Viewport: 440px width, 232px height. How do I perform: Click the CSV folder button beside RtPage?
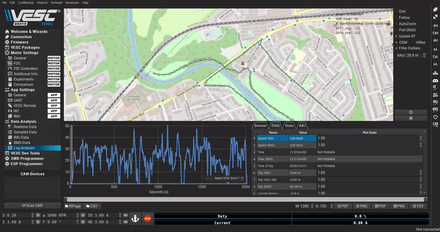92,206
